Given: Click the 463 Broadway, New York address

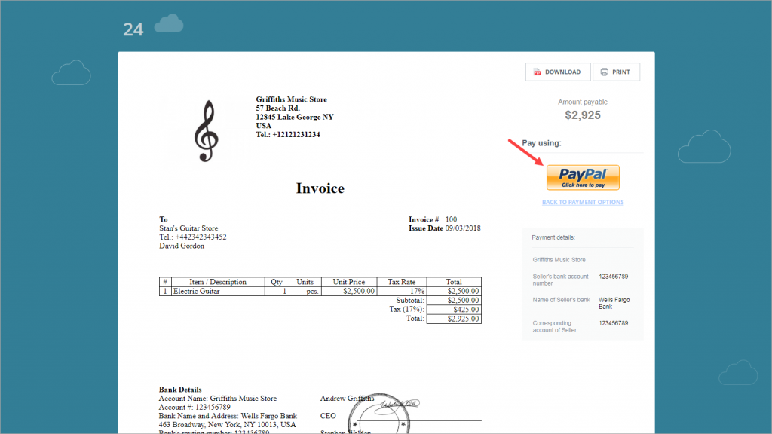Looking at the screenshot, I should tap(228, 425).
